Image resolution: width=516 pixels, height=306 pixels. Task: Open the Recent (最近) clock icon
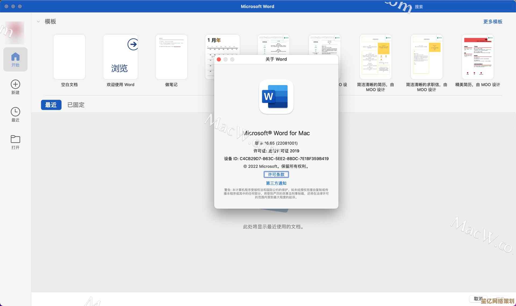(15, 112)
